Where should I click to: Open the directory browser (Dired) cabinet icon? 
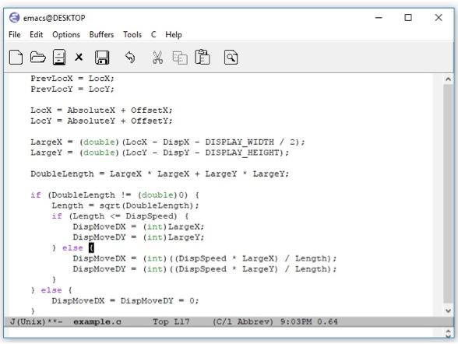pos(59,57)
